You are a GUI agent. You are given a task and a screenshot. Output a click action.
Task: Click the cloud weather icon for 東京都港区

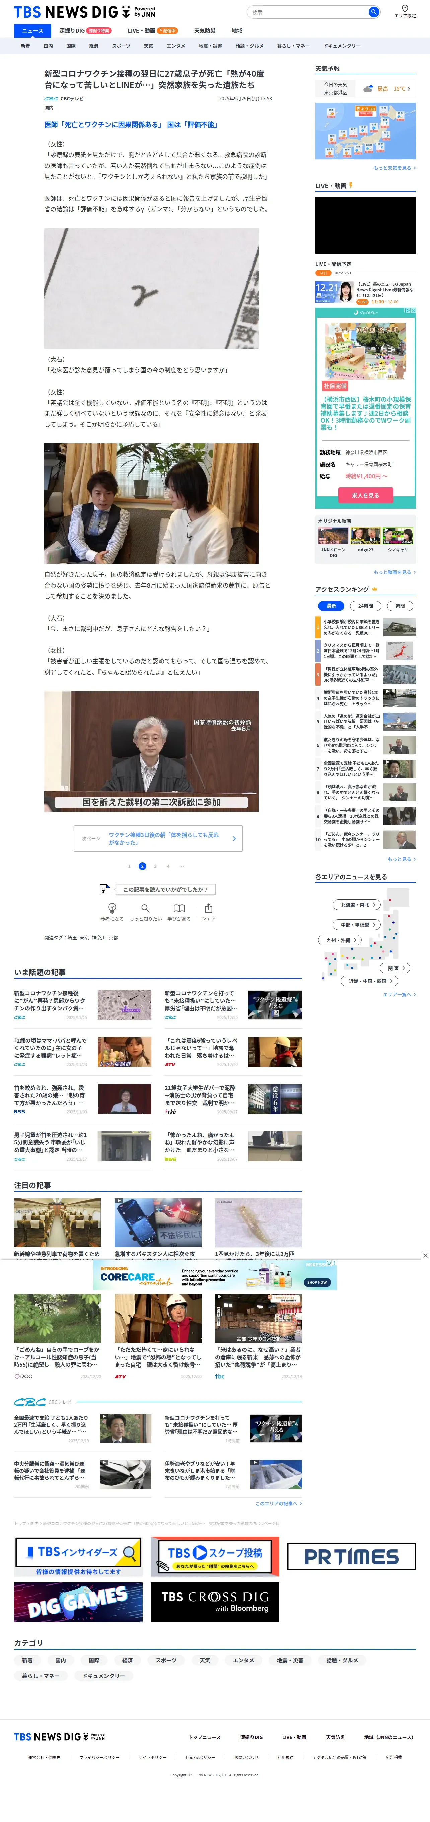click(x=368, y=89)
